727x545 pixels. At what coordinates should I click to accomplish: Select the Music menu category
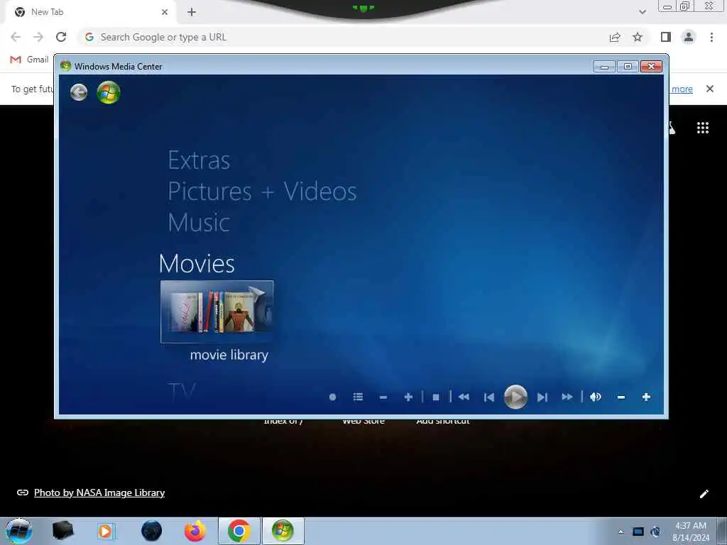coord(199,222)
